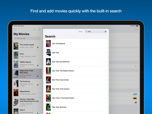
Task: Select The Motion Picture rainbow poster
Action: (x=48, y=71)
